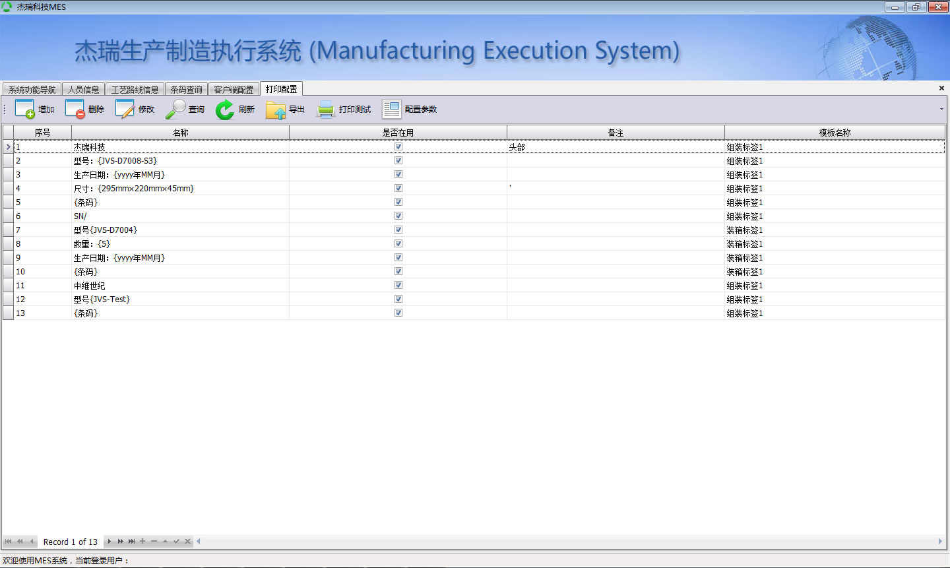This screenshot has height=568, width=950.
Task: Click the 增加 (Add) toolbar icon
Action: pyautogui.click(x=24, y=109)
